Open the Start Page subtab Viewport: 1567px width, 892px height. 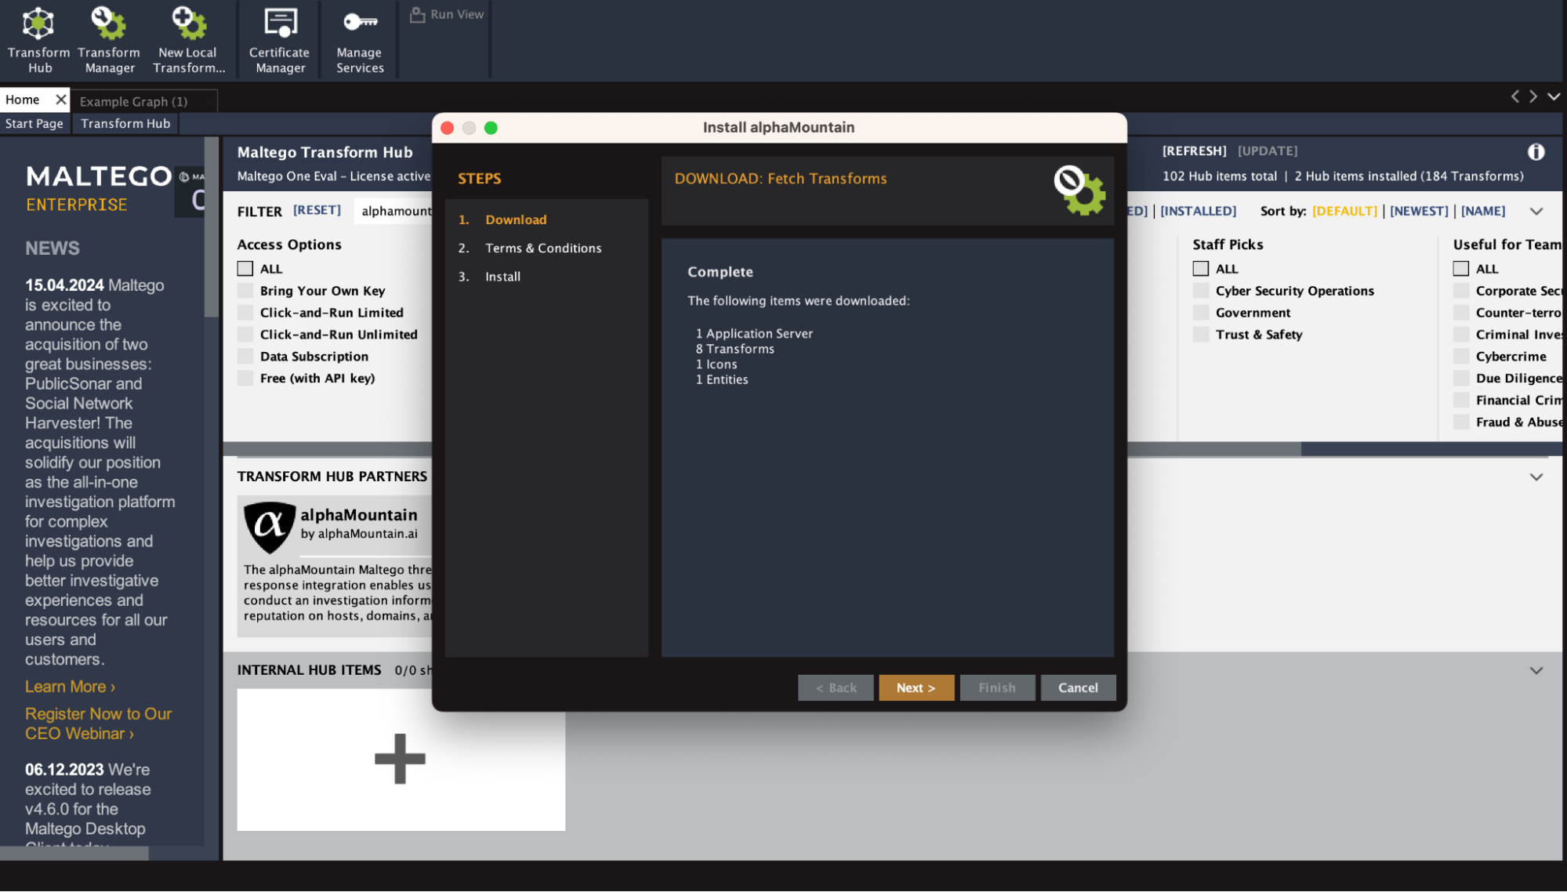pos(34,124)
